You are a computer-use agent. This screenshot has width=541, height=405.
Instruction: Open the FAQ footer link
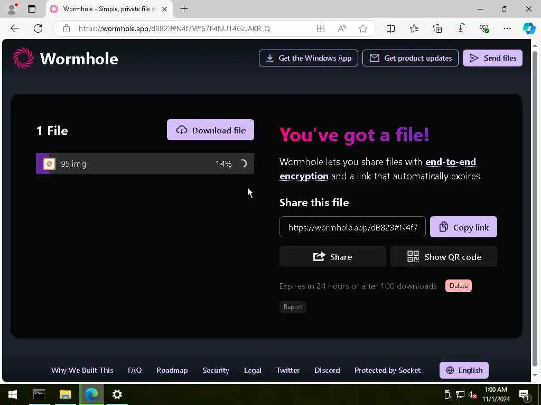coord(135,370)
